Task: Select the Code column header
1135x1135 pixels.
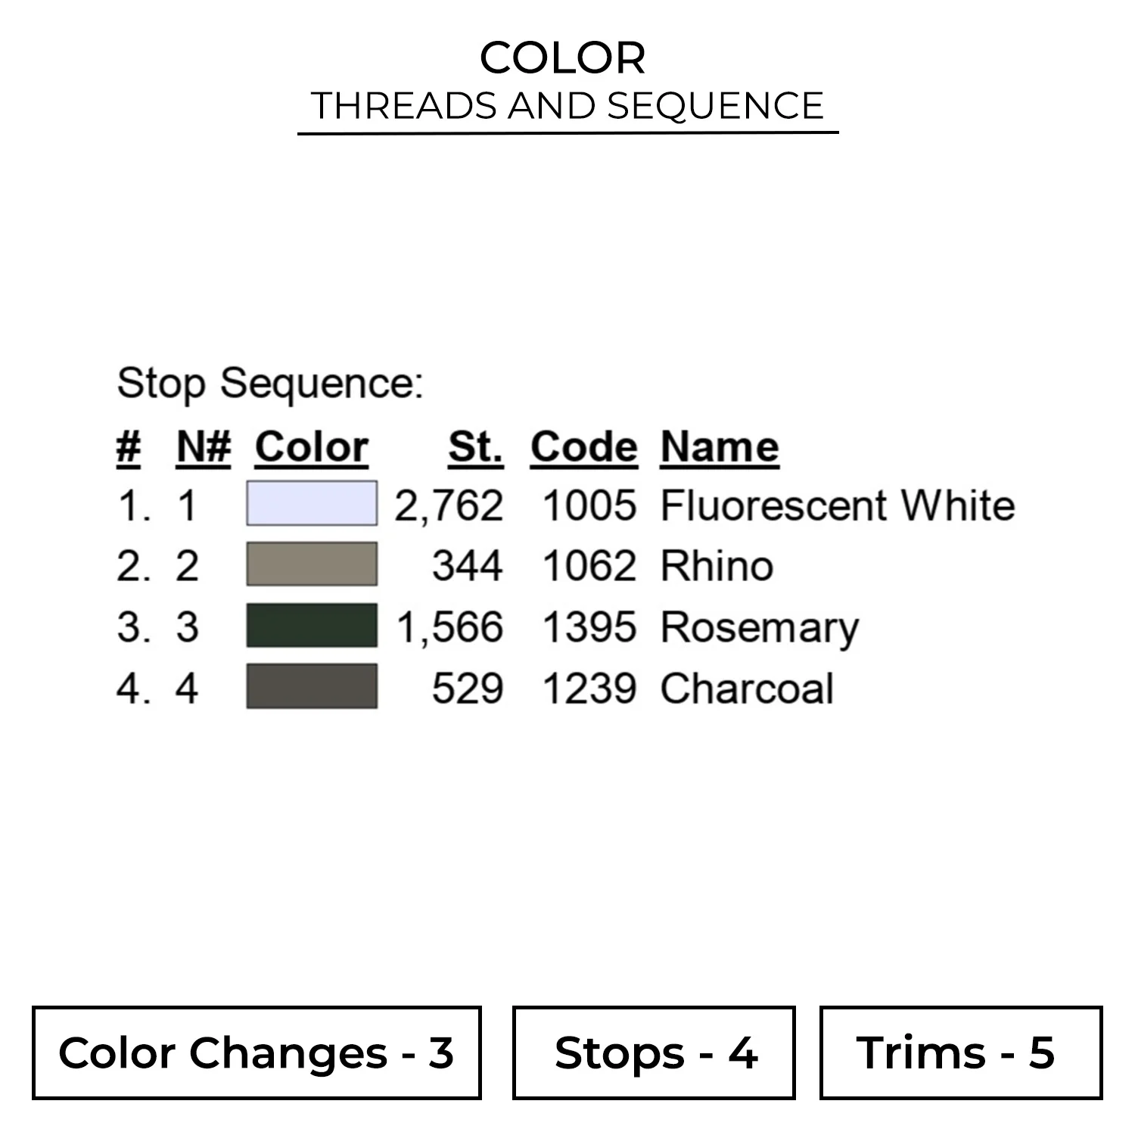Action: [x=583, y=446]
